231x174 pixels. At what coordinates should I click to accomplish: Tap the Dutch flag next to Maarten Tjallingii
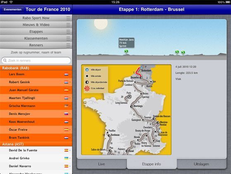pos(66,98)
